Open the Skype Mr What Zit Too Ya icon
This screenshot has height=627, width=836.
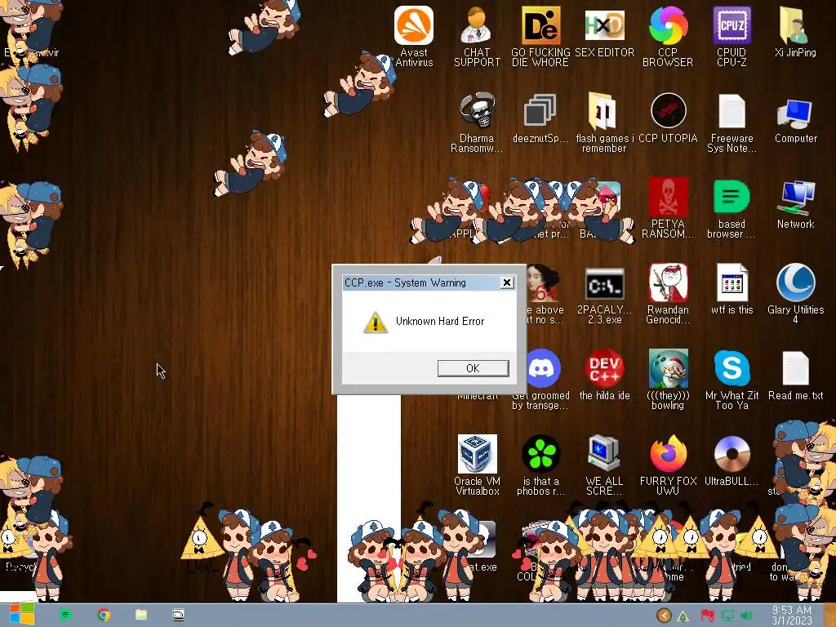click(x=731, y=380)
